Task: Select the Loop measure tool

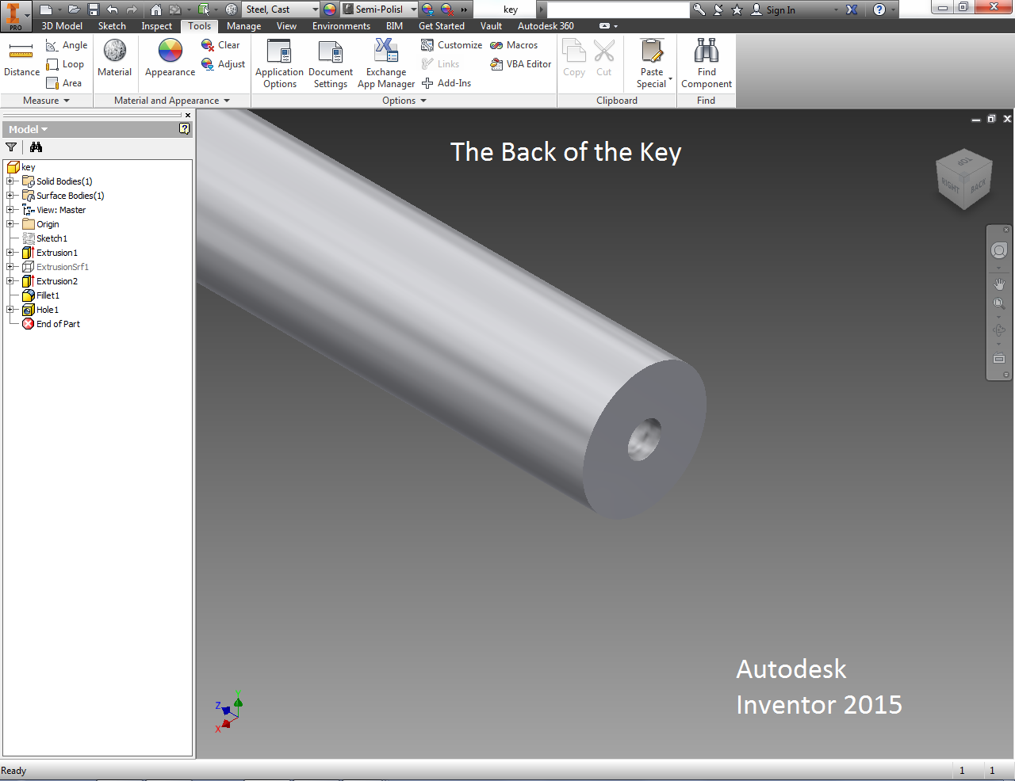Action: tap(65, 64)
